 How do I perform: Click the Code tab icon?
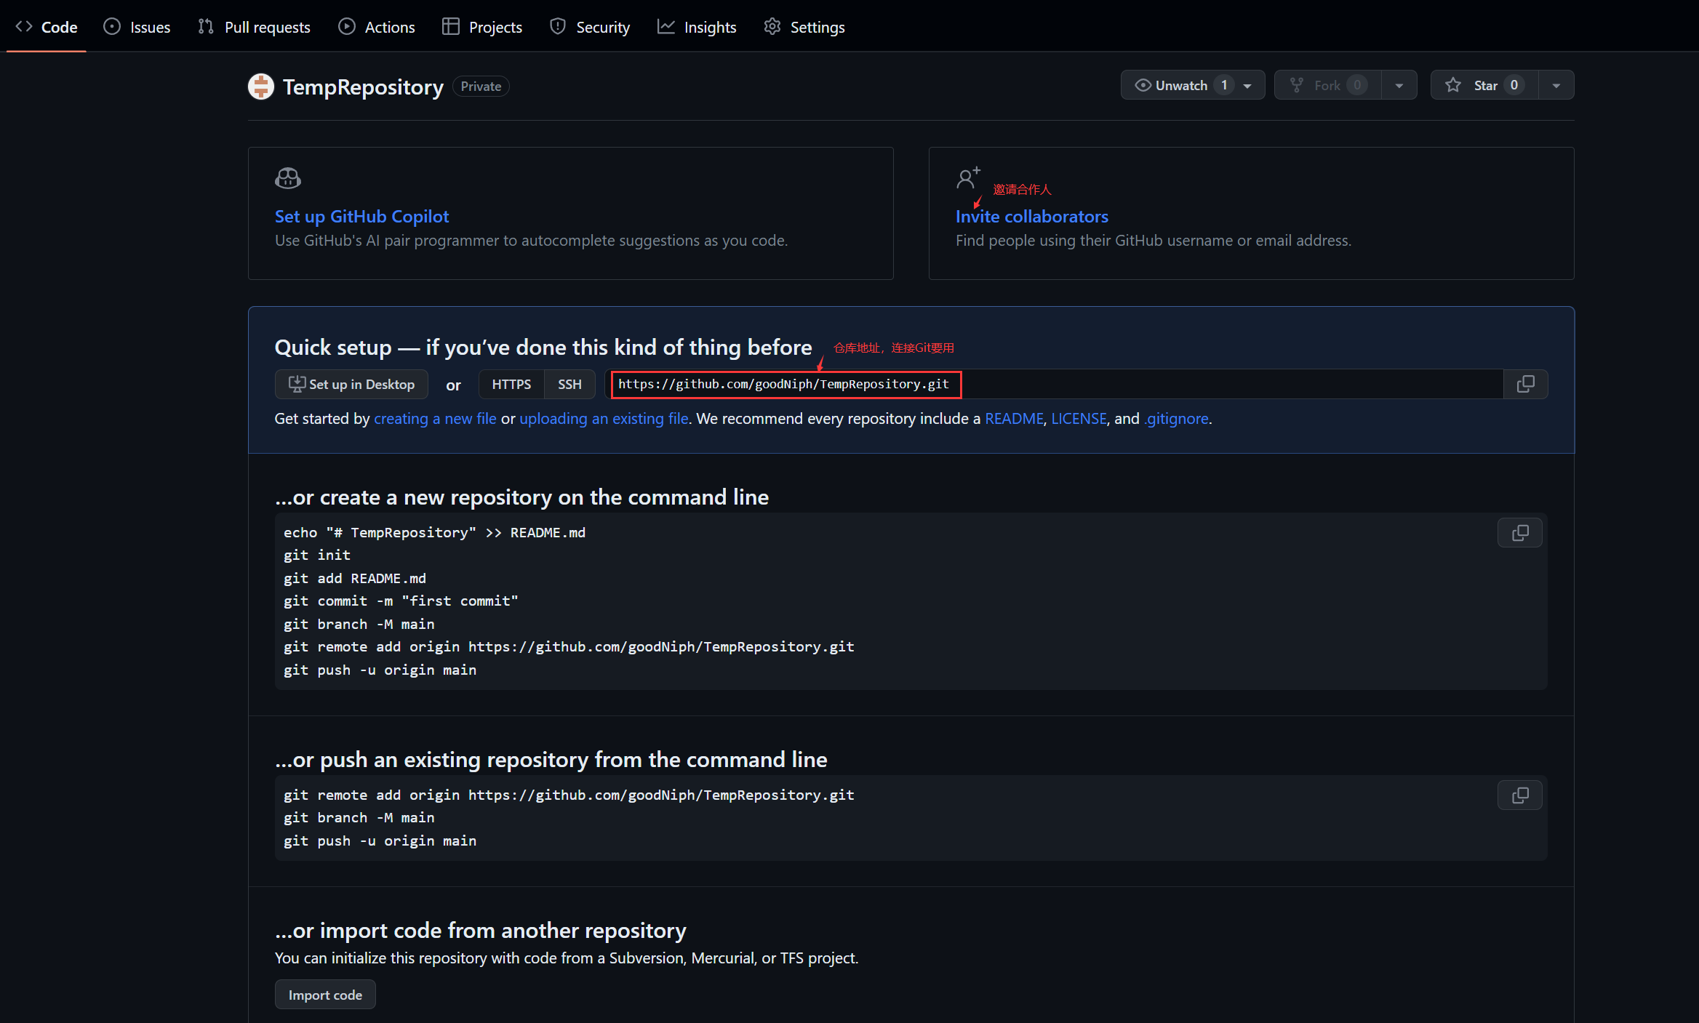24,24
